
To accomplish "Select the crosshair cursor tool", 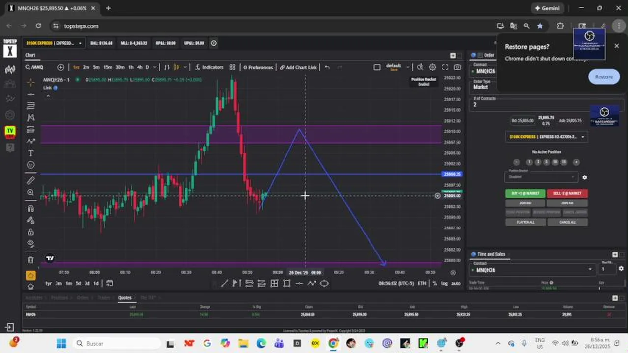I will [x=30, y=82].
